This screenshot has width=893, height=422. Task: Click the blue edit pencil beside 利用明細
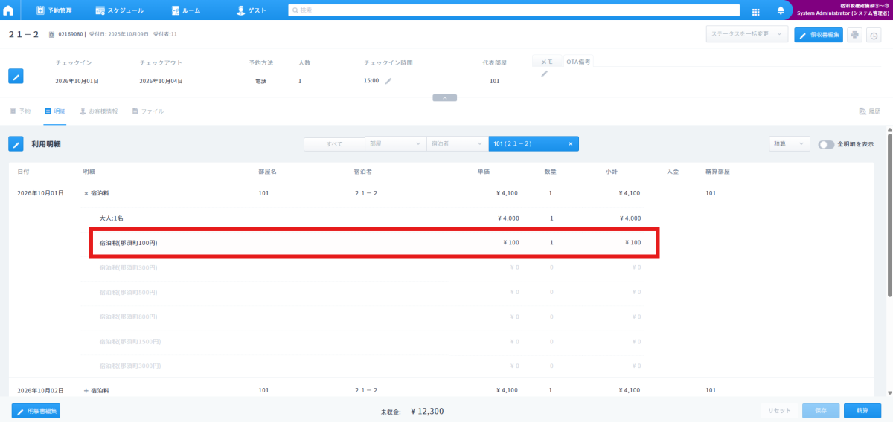tap(16, 144)
